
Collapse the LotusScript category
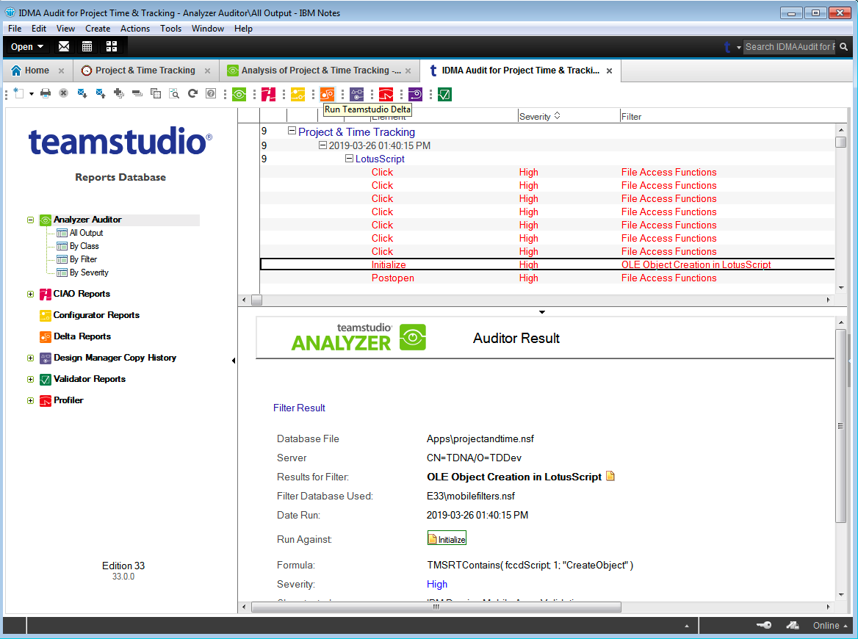(349, 158)
